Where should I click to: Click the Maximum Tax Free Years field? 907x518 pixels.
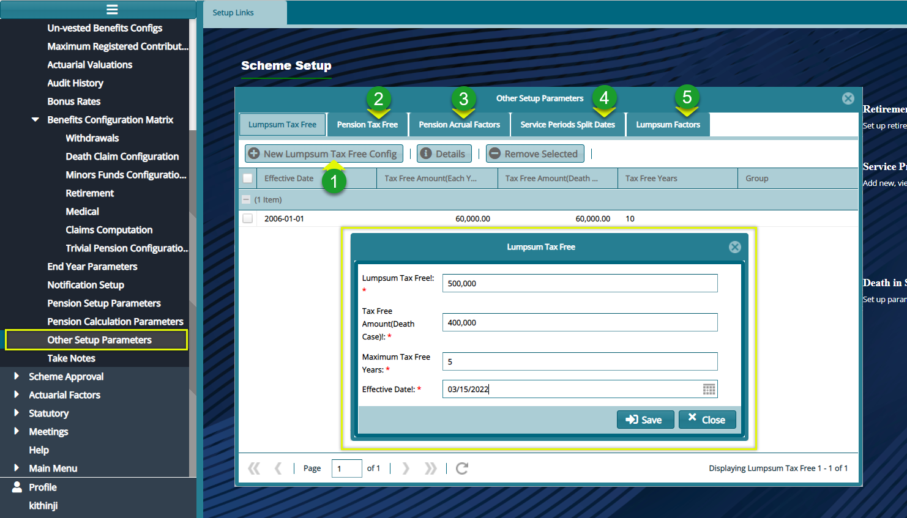579,362
